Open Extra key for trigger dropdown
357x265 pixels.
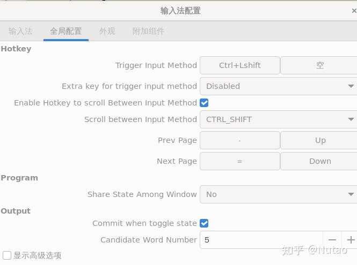coord(278,86)
